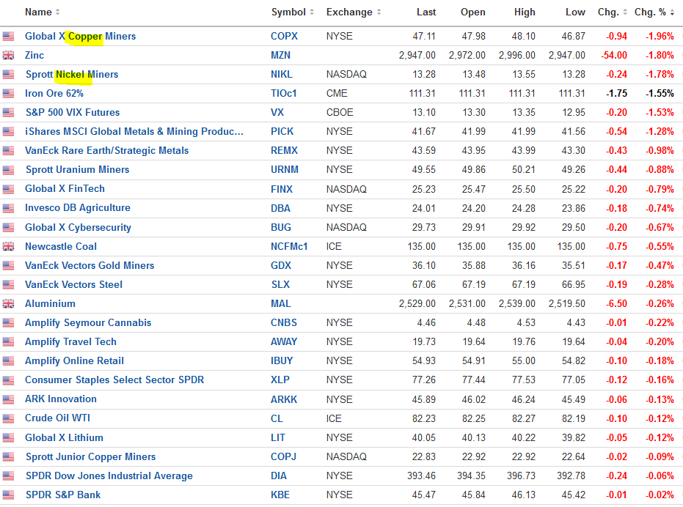The image size is (683, 507).
Task: Open the Sprott Uranium Miners link
Action: (78, 170)
